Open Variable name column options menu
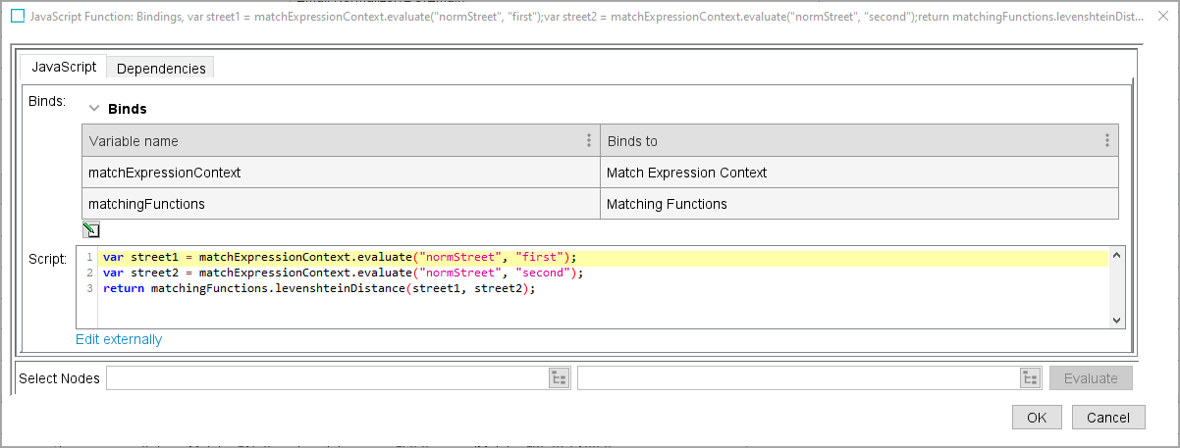 coord(589,140)
